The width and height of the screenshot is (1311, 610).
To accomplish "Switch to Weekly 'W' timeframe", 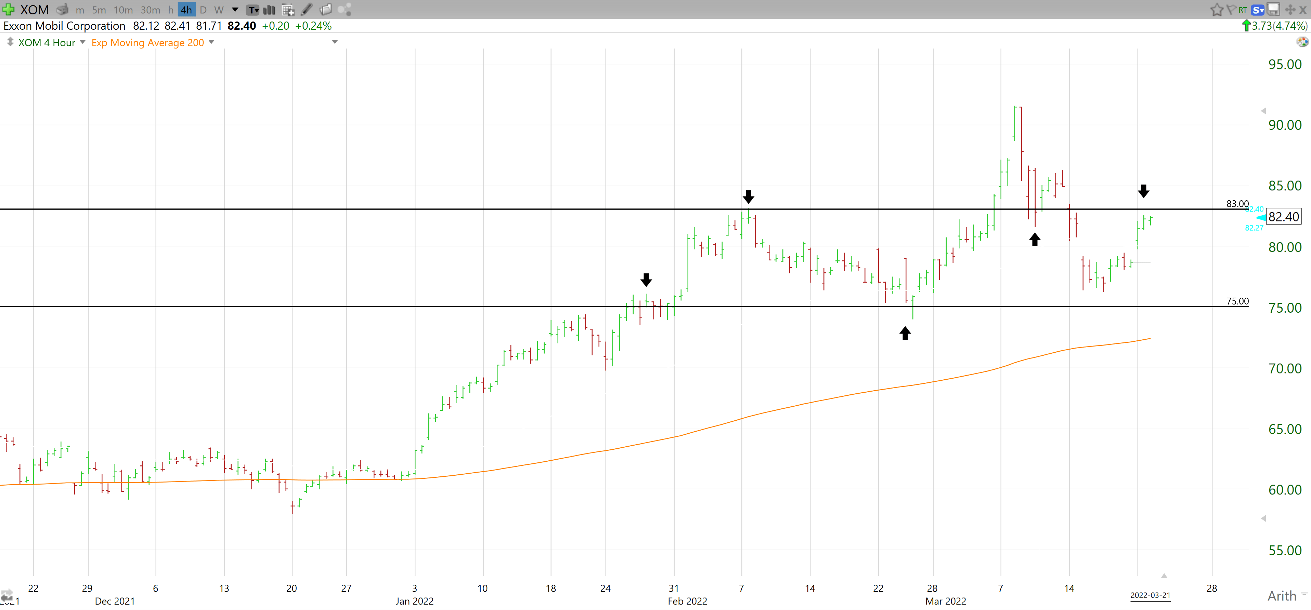I will click(x=219, y=10).
